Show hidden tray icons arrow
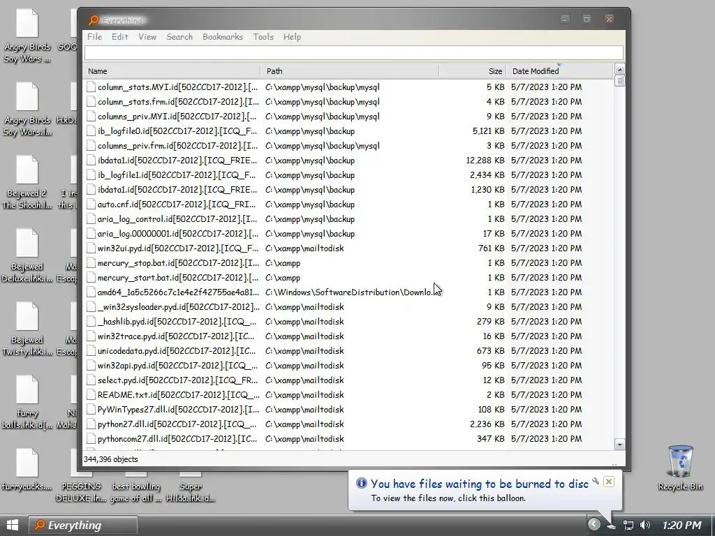The height and width of the screenshot is (536, 715). [x=594, y=525]
